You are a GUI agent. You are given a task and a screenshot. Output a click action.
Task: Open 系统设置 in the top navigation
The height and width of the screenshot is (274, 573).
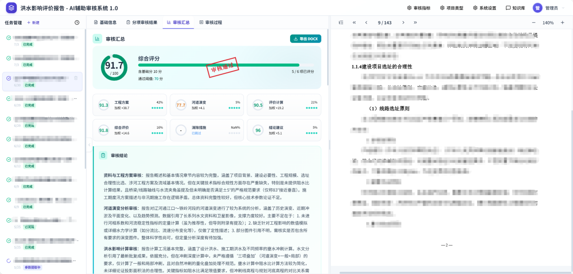click(x=485, y=8)
